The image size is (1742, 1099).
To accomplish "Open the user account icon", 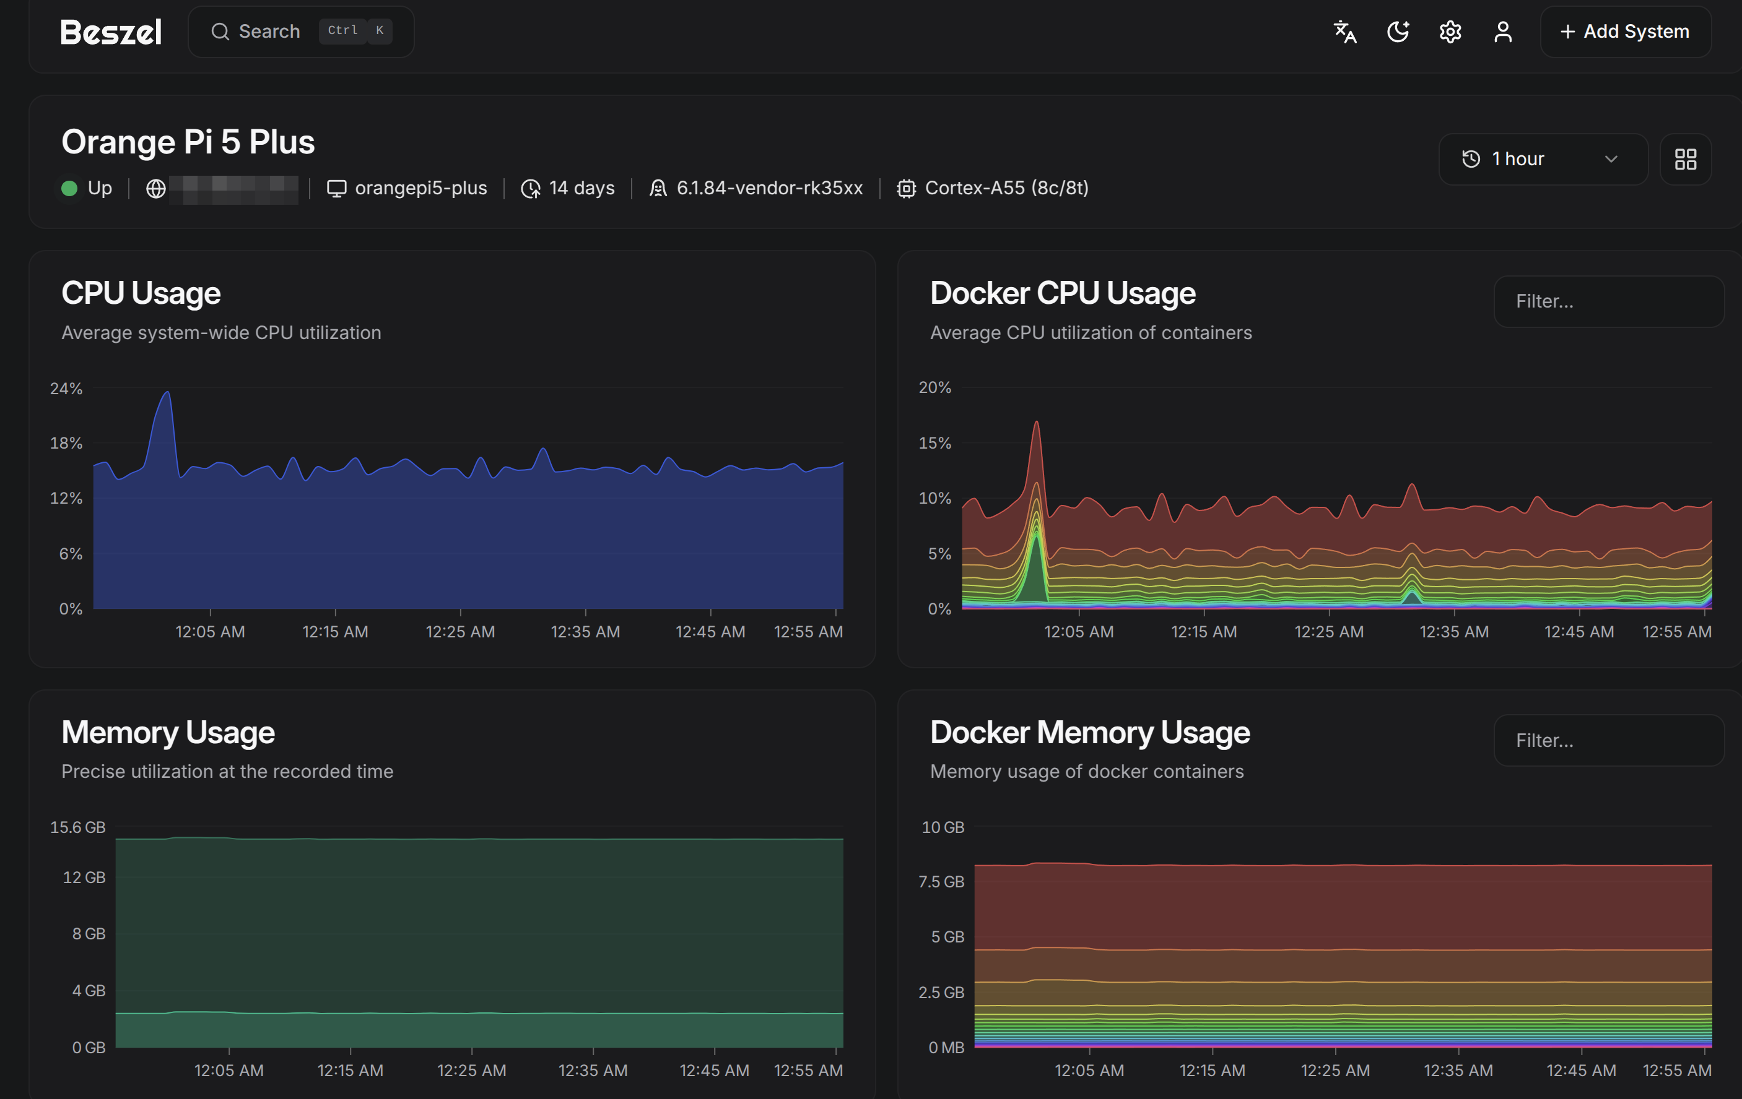I will click(x=1503, y=32).
